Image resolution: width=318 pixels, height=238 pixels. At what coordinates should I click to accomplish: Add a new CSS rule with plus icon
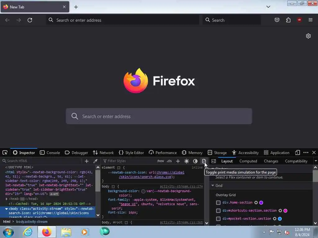178,161
